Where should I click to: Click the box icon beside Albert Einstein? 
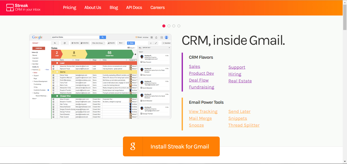pyautogui.click(x=53, y=99)
